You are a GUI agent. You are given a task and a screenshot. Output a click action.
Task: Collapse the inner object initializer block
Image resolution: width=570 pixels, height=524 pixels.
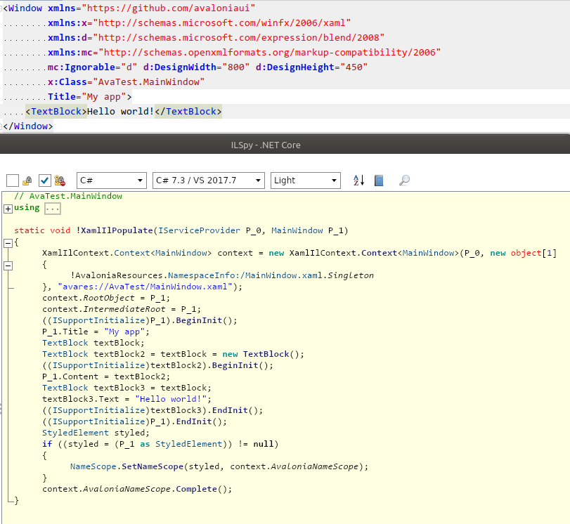click(x=6, y=265)
